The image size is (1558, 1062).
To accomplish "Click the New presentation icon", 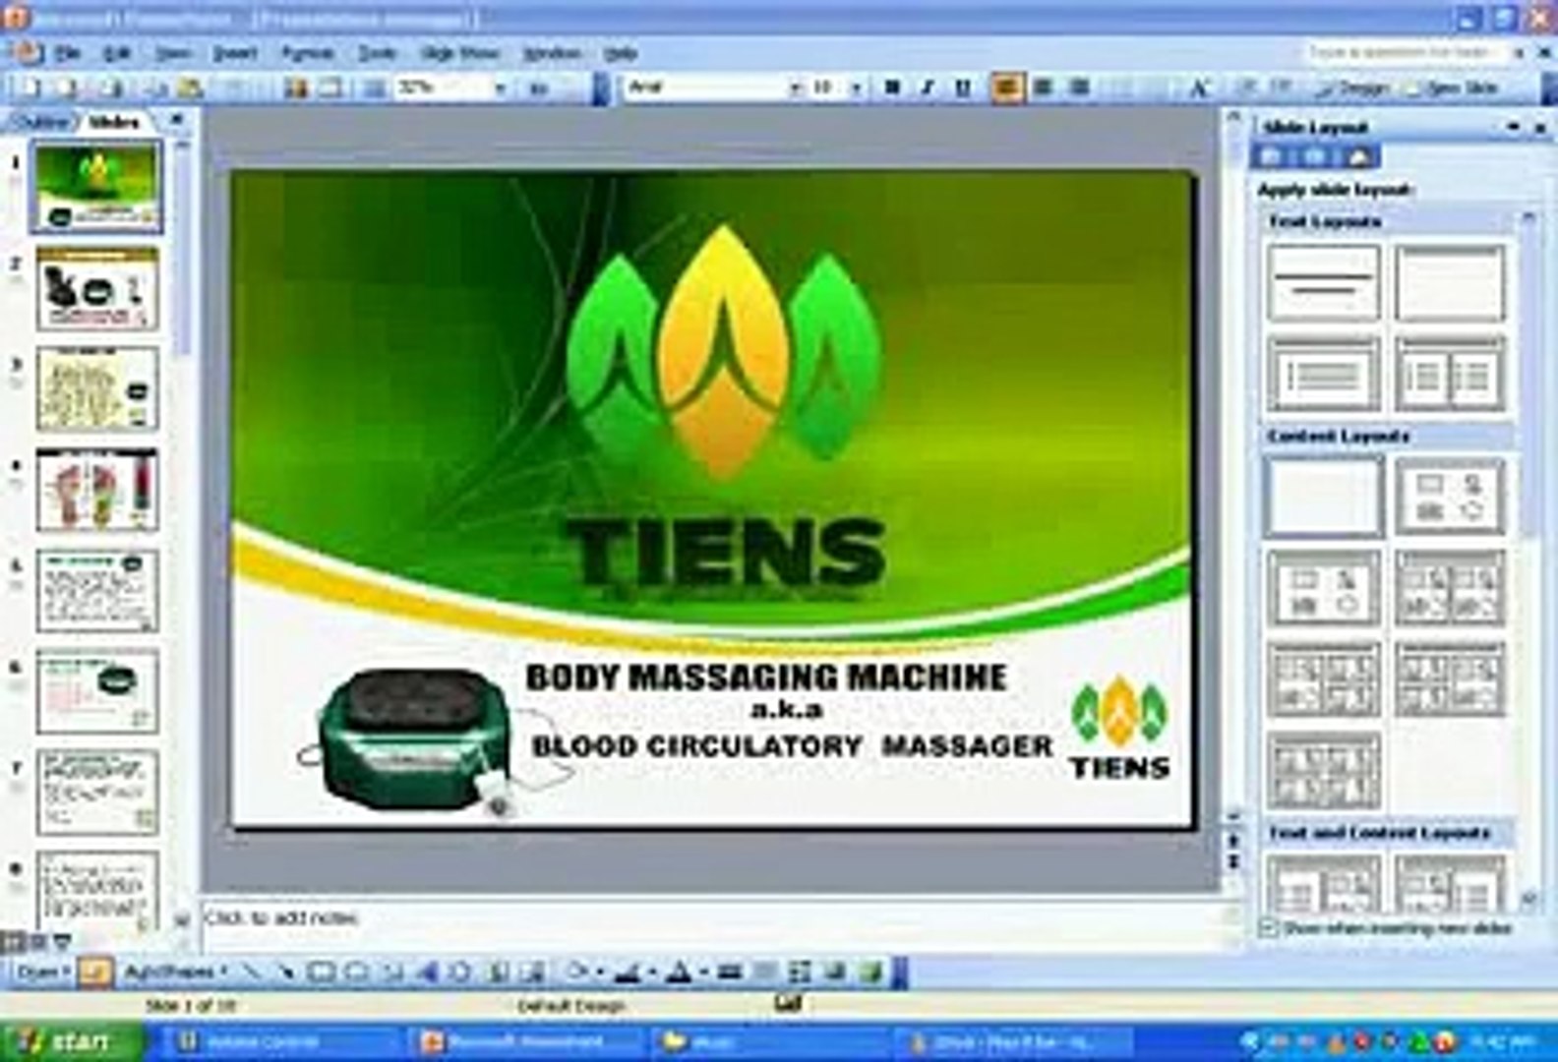I will point(30,88).
